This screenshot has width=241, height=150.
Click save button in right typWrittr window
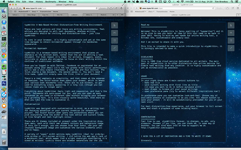pyautogui.click(x=231, y=33)
